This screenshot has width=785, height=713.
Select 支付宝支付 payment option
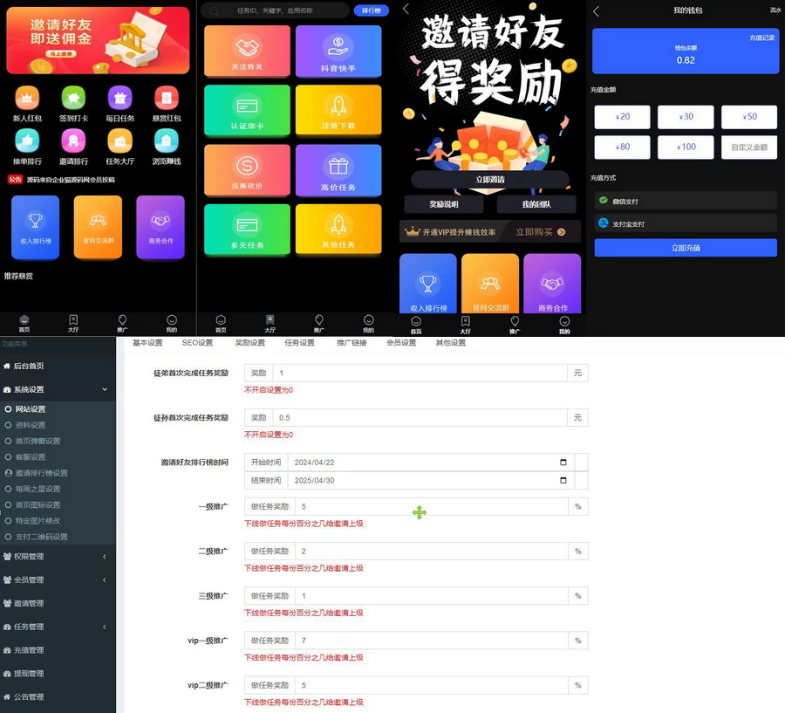point(686,222)
